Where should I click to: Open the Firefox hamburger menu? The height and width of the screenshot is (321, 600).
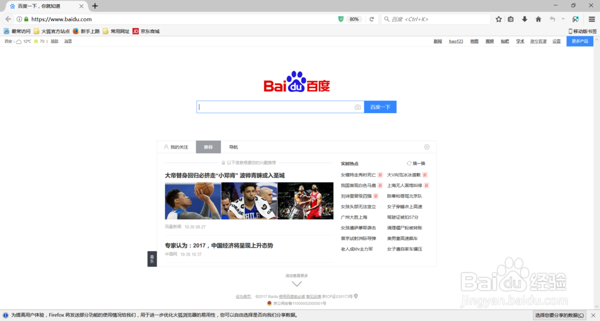[592, 19]
